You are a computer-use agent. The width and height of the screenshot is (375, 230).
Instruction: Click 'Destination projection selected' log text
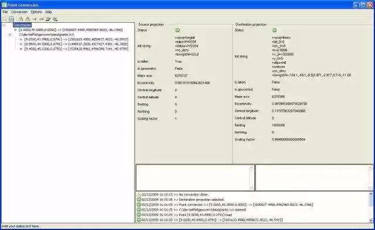202,200
